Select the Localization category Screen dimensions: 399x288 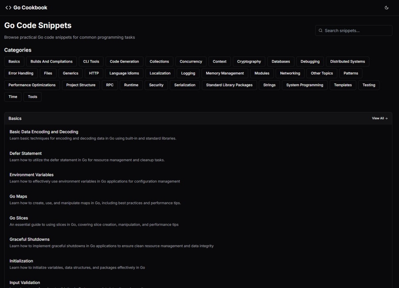tap(160, 73)
